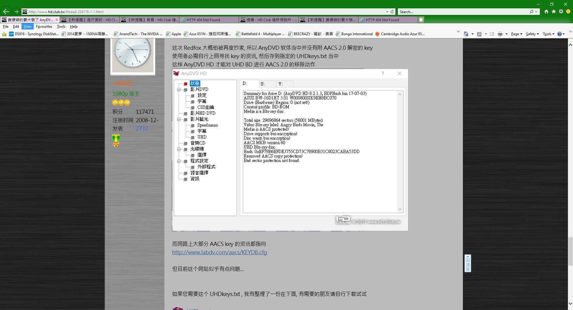573x310 pixels.
Task: Close the active AnyDVD thread tab
Action: point(57,20)
